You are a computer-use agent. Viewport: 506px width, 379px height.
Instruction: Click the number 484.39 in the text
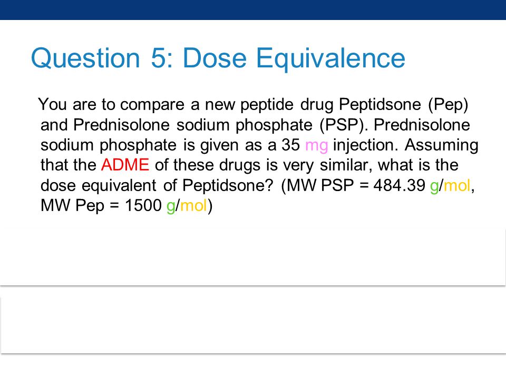point(399,185)
